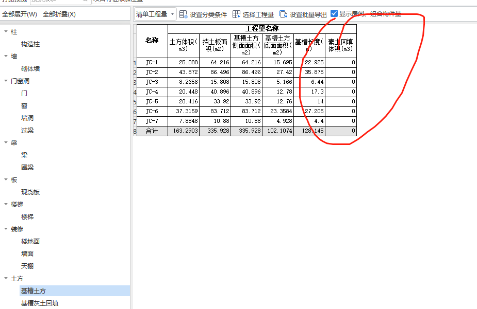Click cell 23.3584 in JC-6 row

tap(278, 111)
